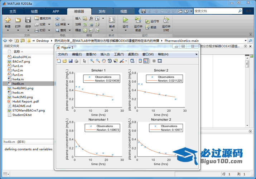Click the Pharmacokinetics-main path segment
Image resolution: width=256 pixels, height=179 pixels.
[x=182, y=40]
